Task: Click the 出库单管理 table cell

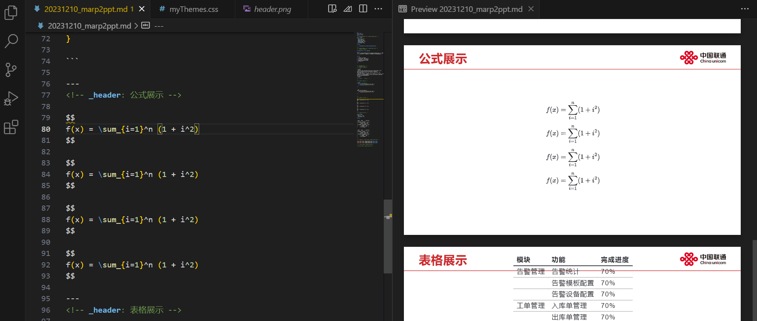Action: pyautogui.click(x=569, y=317)
